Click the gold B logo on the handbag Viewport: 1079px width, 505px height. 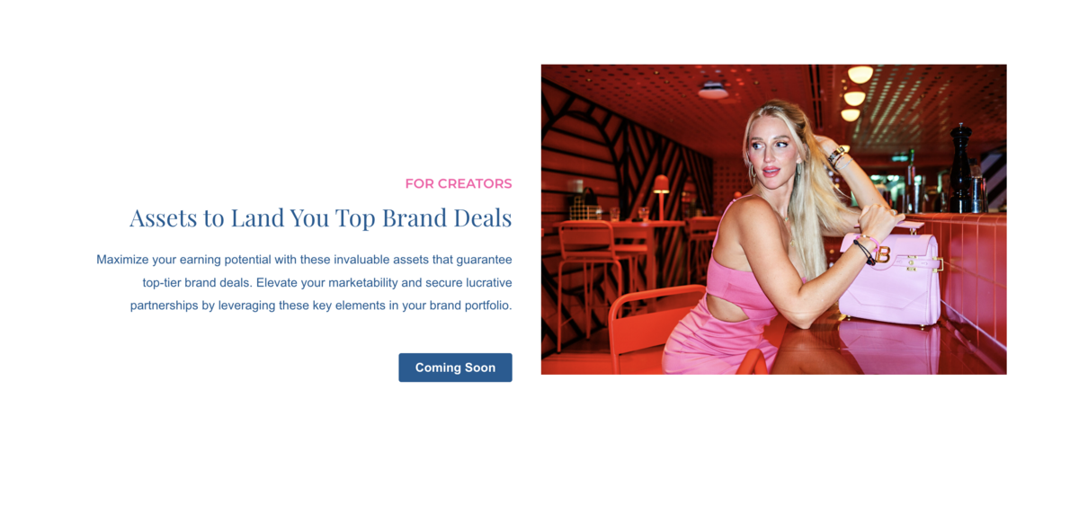pyautogui.click(x=882, y=255)
